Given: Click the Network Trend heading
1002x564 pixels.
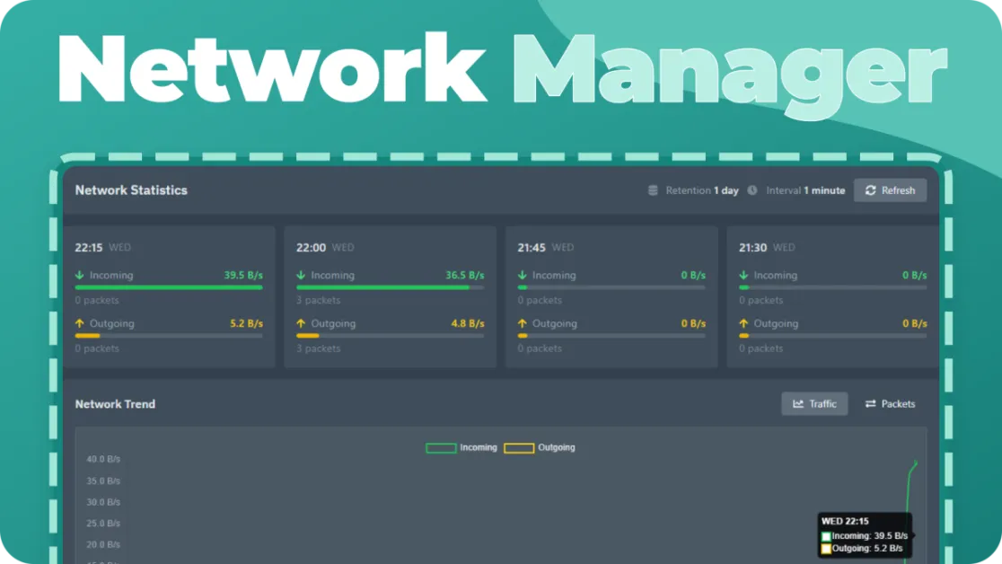Looking at the screenshot, I should tap(115, 404).
